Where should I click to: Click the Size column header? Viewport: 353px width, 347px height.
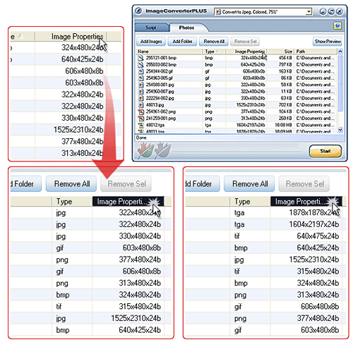pos(280,51)
